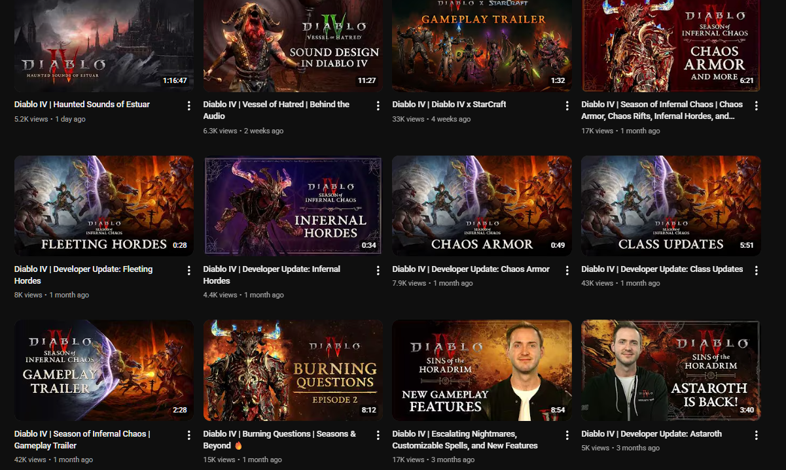The width and height of the screenshot is (786, 470).
Task: Click title 'Season of Infernal Chaos | Gameplay Trailer'
Action: point(82,440)
